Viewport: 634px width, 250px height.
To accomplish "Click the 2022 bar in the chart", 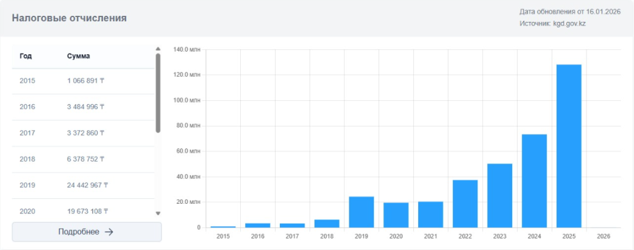I will click(465, 204).
